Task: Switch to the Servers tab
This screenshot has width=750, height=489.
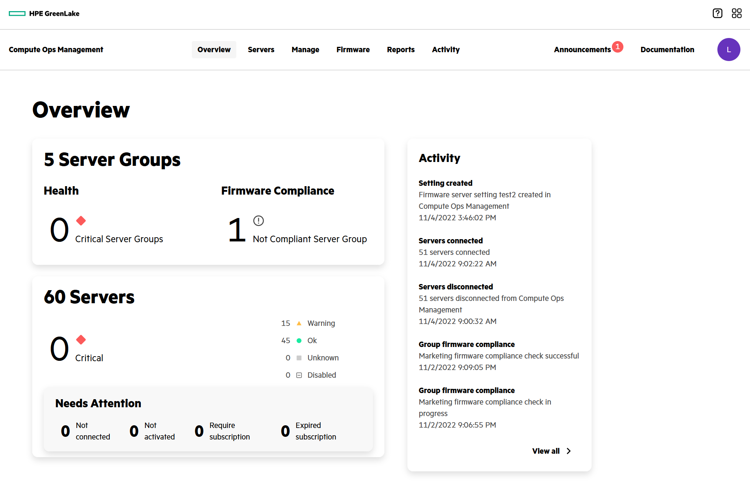Action: [261, 50]
